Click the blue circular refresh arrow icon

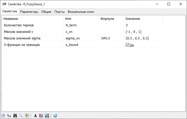55,116
